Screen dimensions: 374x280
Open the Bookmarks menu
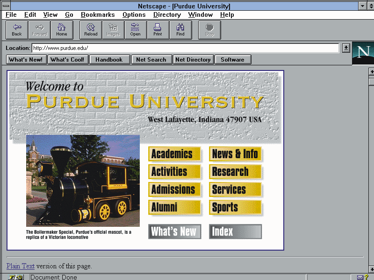pyautogui.click(x=98, y=15)
